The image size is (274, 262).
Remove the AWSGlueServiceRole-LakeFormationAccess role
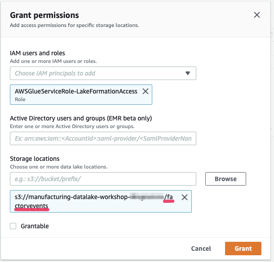click(145, 91)
